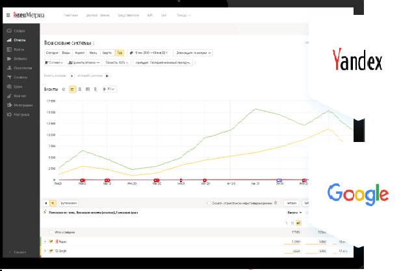Open Отчеты in the sidebar

tap(17, 40)
